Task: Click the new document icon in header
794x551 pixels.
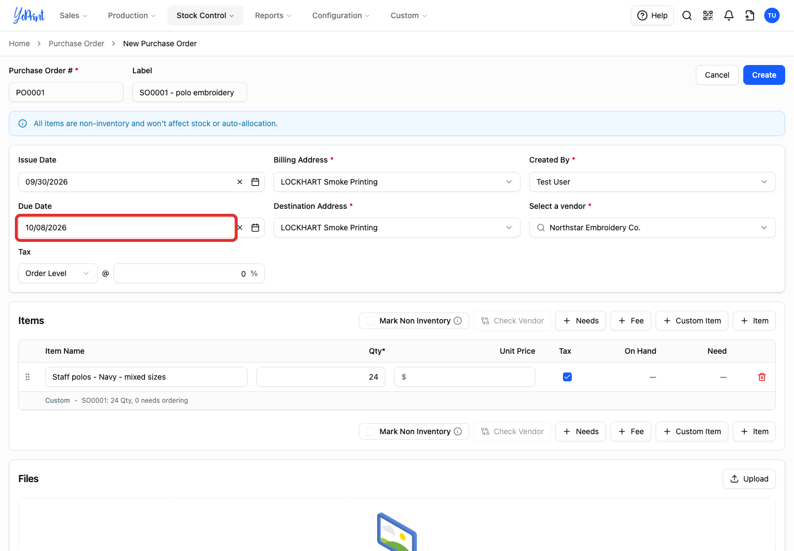Action: (750, 15)
